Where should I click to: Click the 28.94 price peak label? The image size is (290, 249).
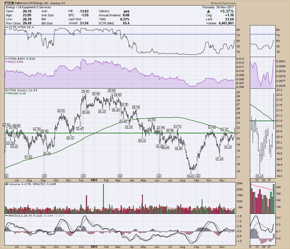pyautogui.click(x=96, y=94)
